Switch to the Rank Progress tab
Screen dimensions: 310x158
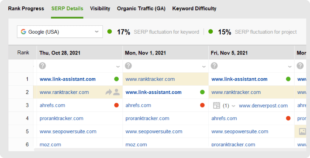coord(26,8)
